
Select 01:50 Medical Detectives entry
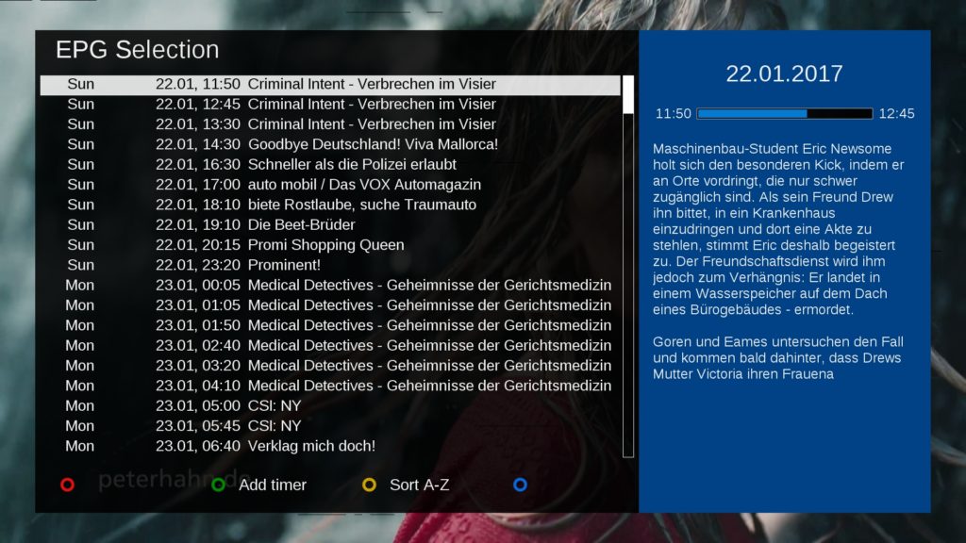point(330,325)
